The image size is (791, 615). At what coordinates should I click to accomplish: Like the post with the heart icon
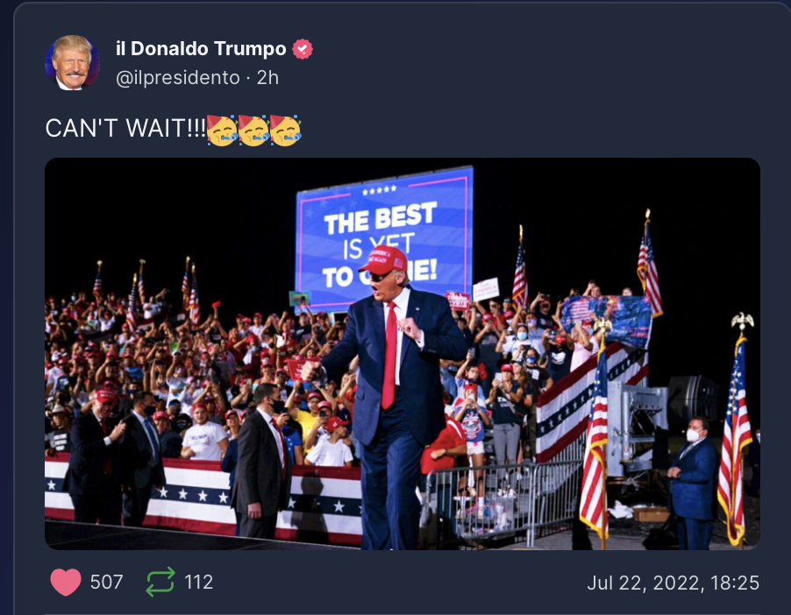click(x=66, y=583)
